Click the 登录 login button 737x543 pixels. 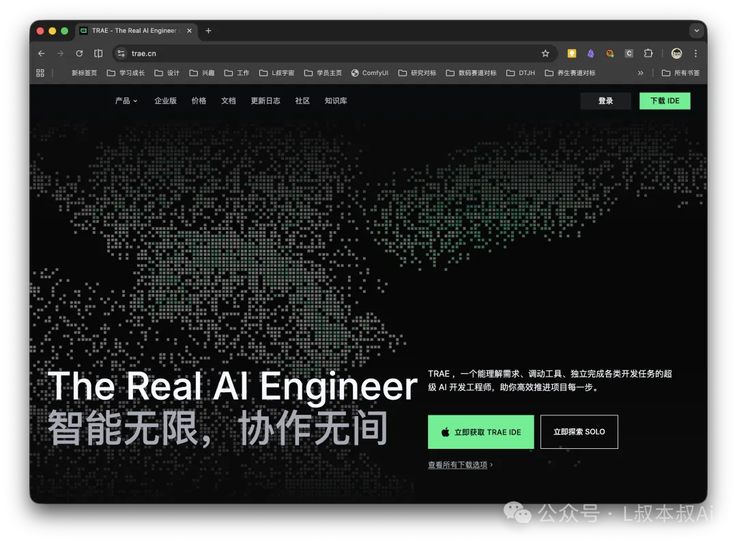[605, 101]
